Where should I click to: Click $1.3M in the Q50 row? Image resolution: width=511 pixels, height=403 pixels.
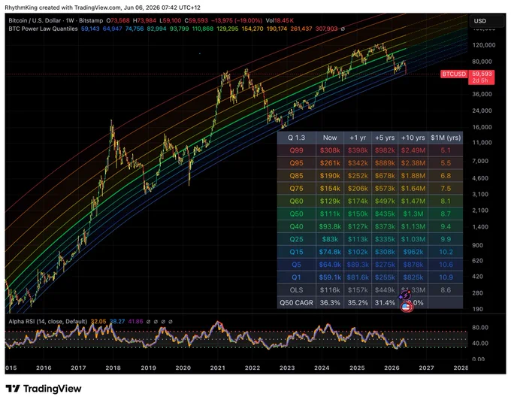413,214
